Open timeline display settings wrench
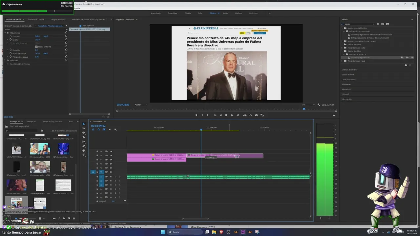 point(115,129)
